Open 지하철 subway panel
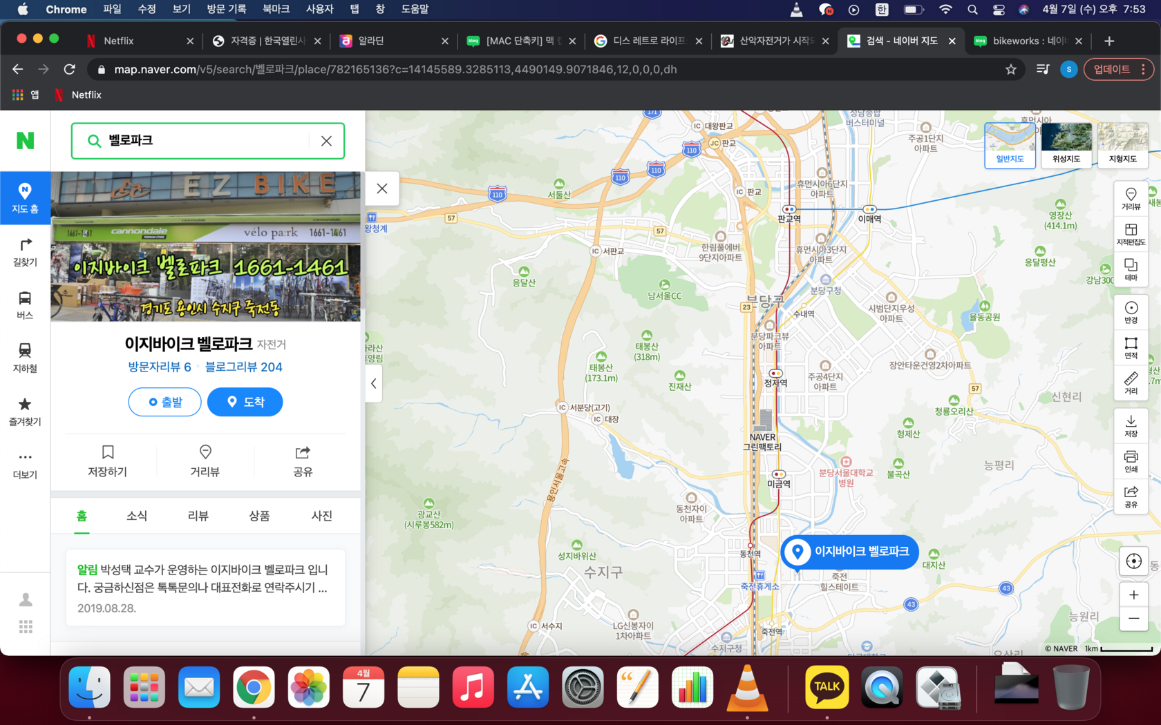Viewport: 1161px width, 725px height. (x=25, y=358)
